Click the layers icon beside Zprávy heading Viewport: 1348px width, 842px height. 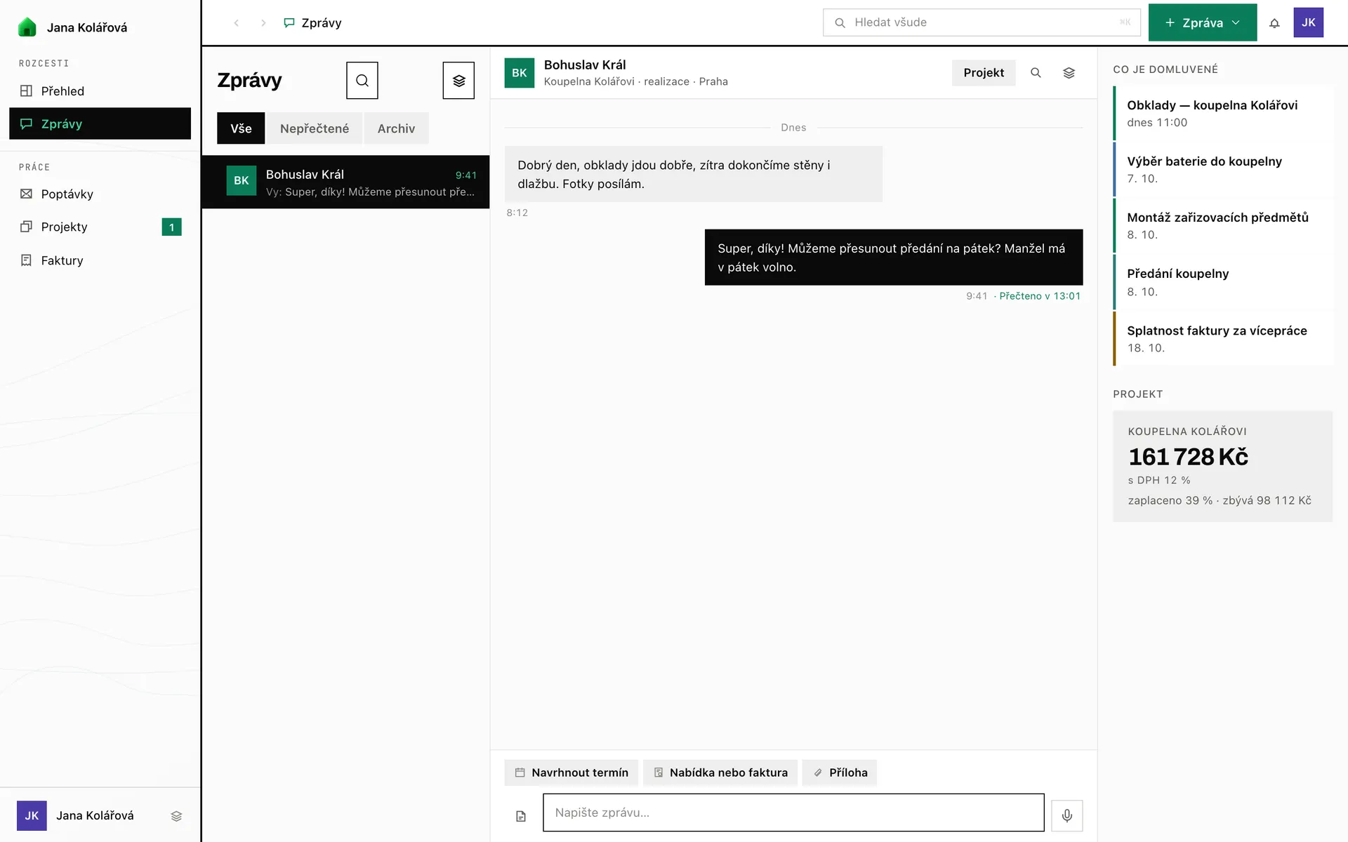pyautogui.click(x=458, y=81)
